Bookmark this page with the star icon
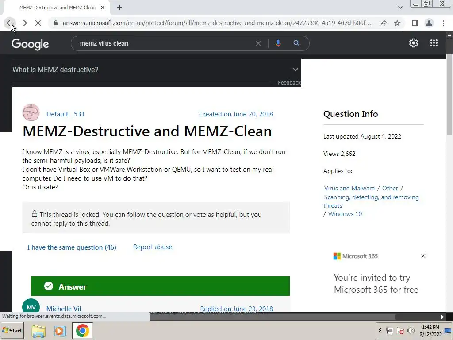The height and width of the screenshot is (340, 453). point(397,23)
